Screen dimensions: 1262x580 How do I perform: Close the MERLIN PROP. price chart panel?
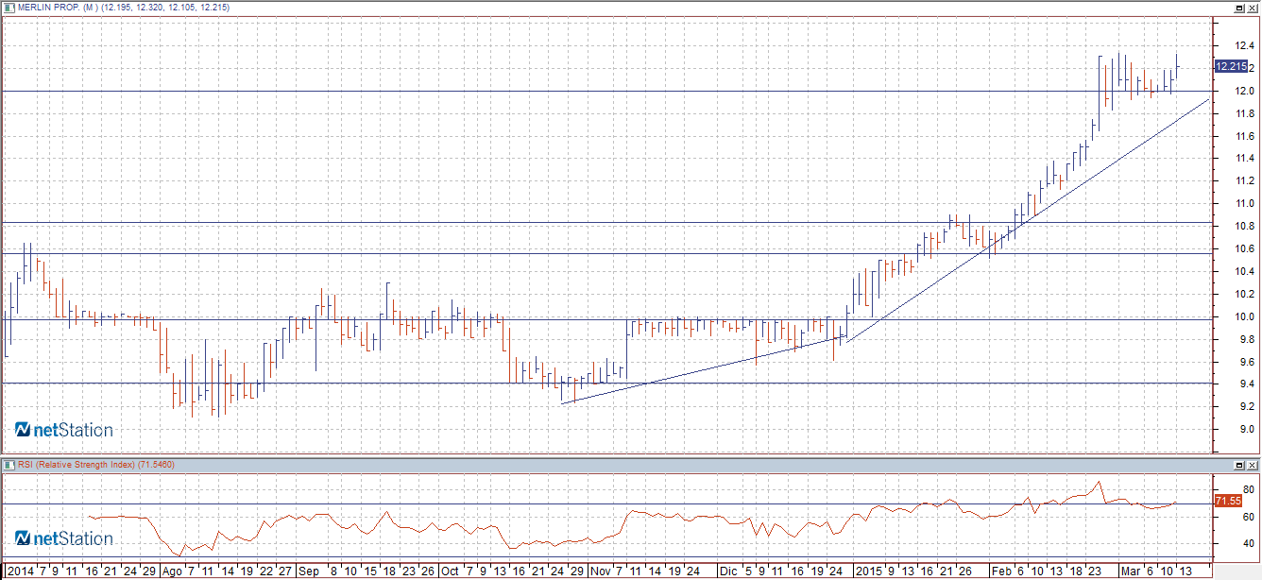(1253, 8)
